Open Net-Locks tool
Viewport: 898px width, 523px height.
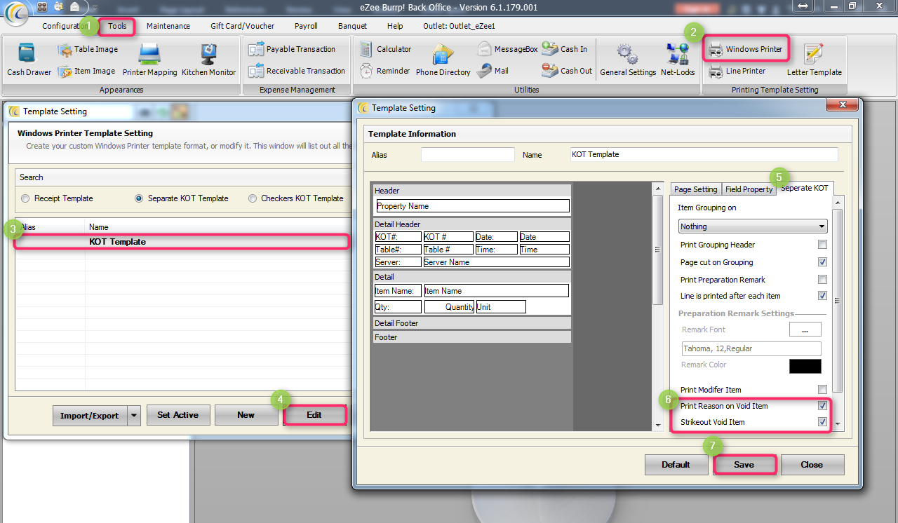(678, 60)
